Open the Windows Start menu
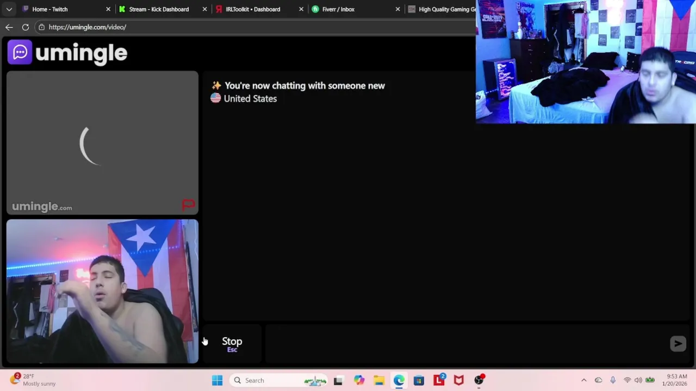The image size is (696, 391). (217, 380)
